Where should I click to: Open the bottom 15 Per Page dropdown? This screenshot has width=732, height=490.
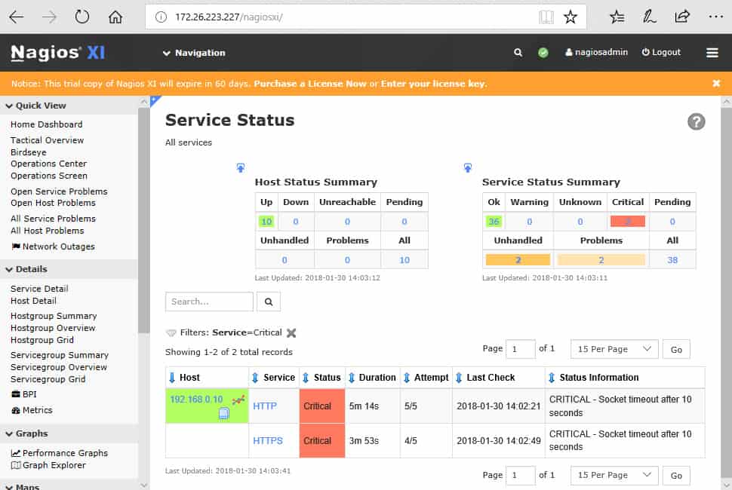614,475
